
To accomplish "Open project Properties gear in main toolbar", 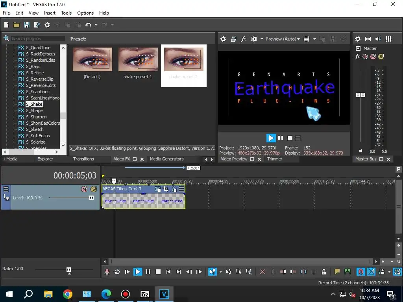I will click(x=47, y=25).
